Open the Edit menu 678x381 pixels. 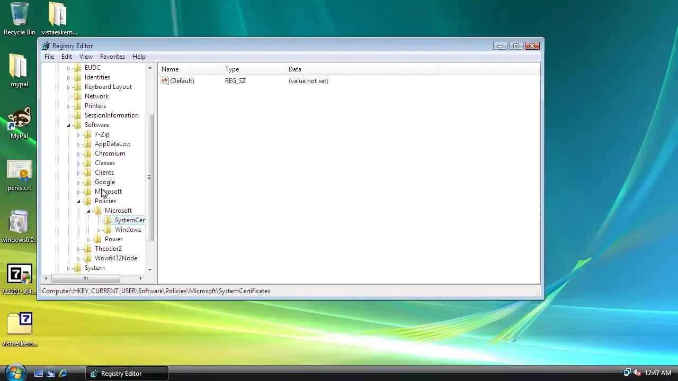point(67,57)
